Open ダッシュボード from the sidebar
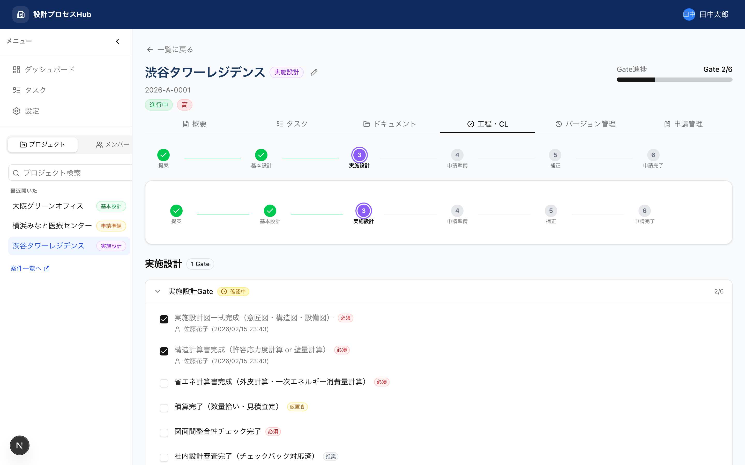 point(49,69)
